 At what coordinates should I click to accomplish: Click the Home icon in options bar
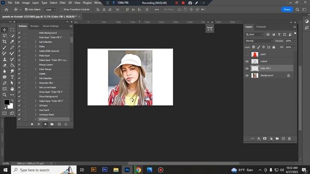[6, 10]
